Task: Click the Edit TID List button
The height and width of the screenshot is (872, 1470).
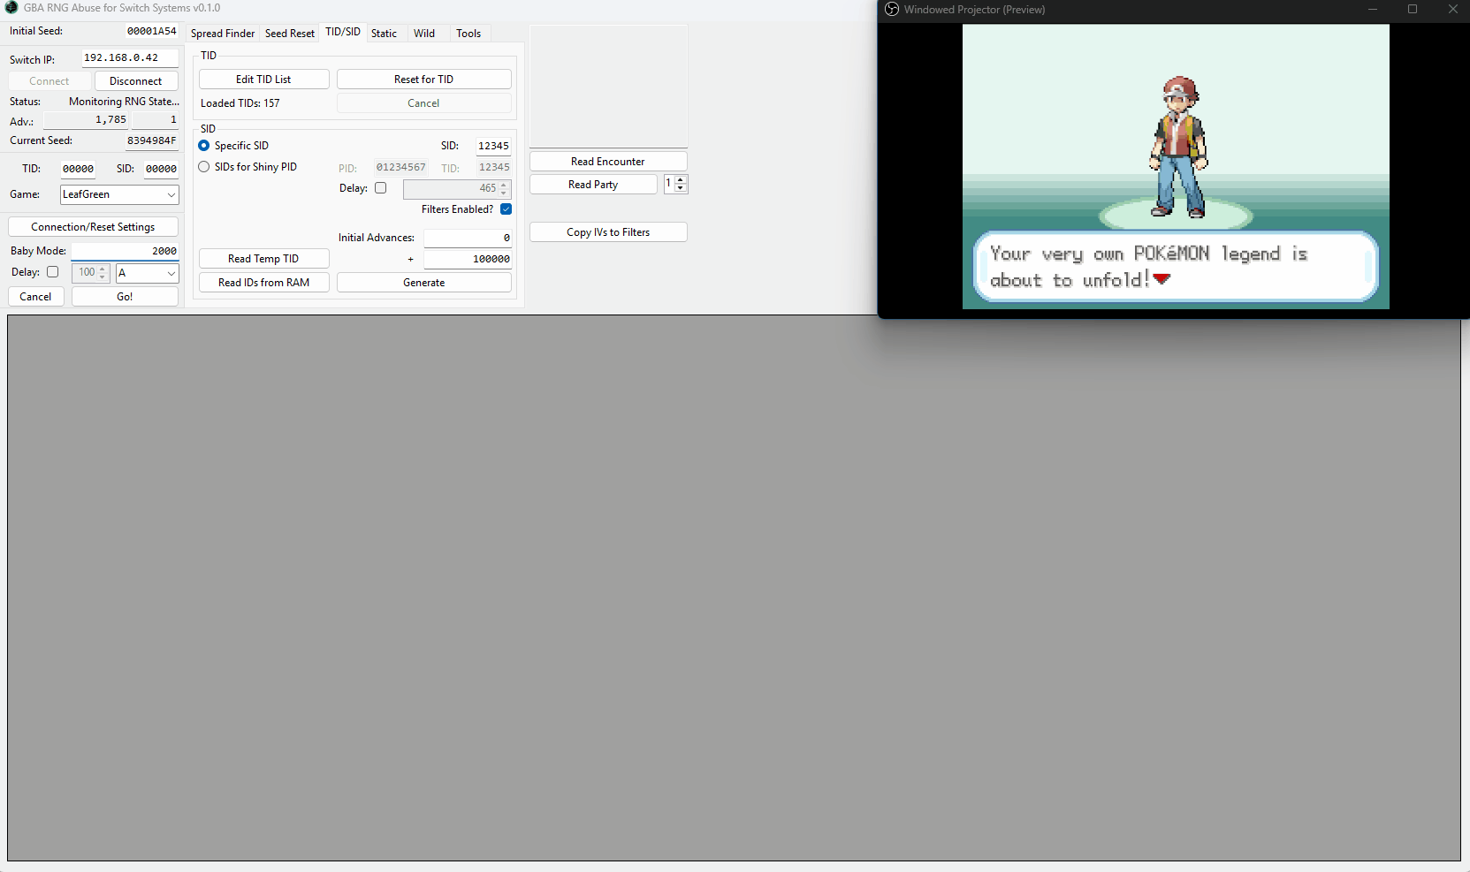Action: pos(263,80)
